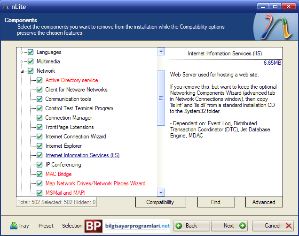The width and height of the screenshot is (299, 236).
Task: Proceed with the Next button
Action: [229, 226]
